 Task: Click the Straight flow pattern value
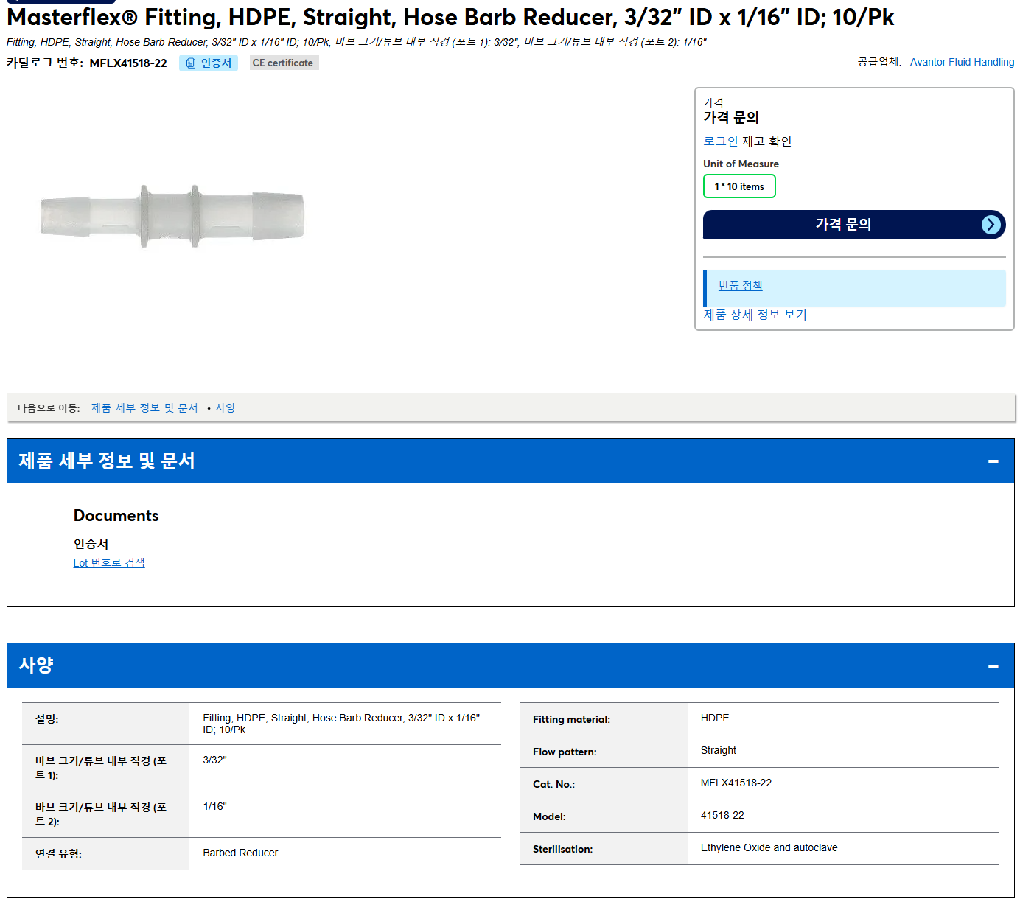[x=718, y=750]
